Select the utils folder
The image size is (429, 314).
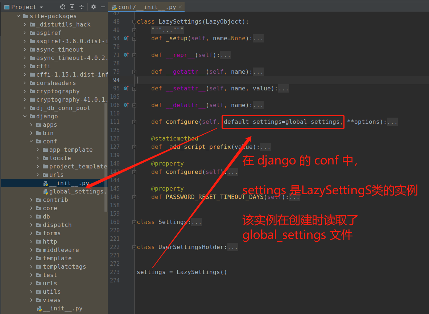click(x=49, y=291)
